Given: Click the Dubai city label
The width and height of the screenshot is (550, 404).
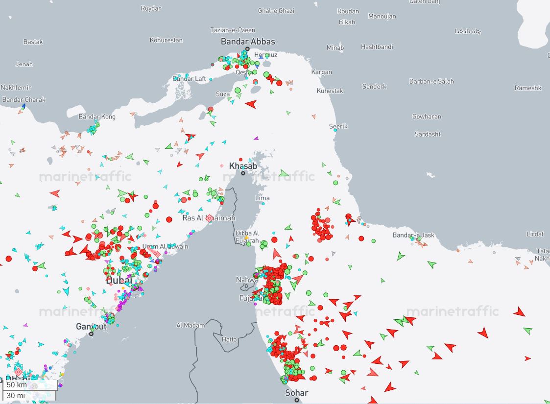Looking at the screenshot, I should 119,280.
